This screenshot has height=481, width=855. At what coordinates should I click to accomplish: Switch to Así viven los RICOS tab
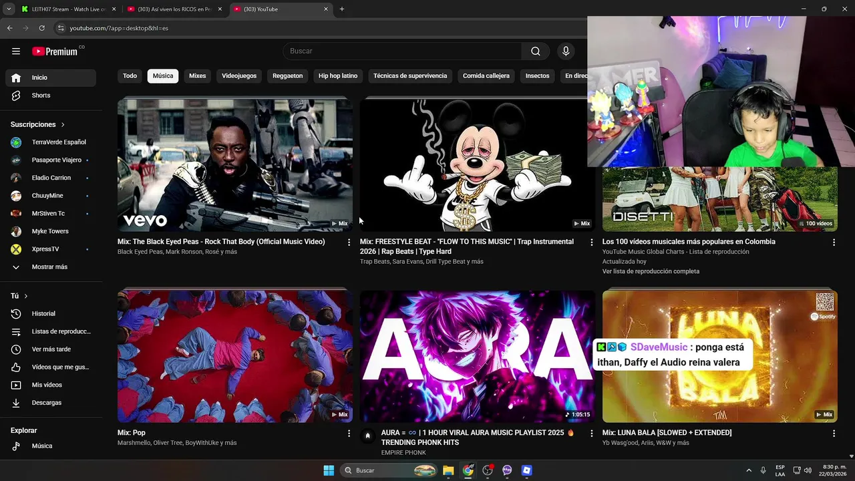pyautogui.click(x=175, y=9)
